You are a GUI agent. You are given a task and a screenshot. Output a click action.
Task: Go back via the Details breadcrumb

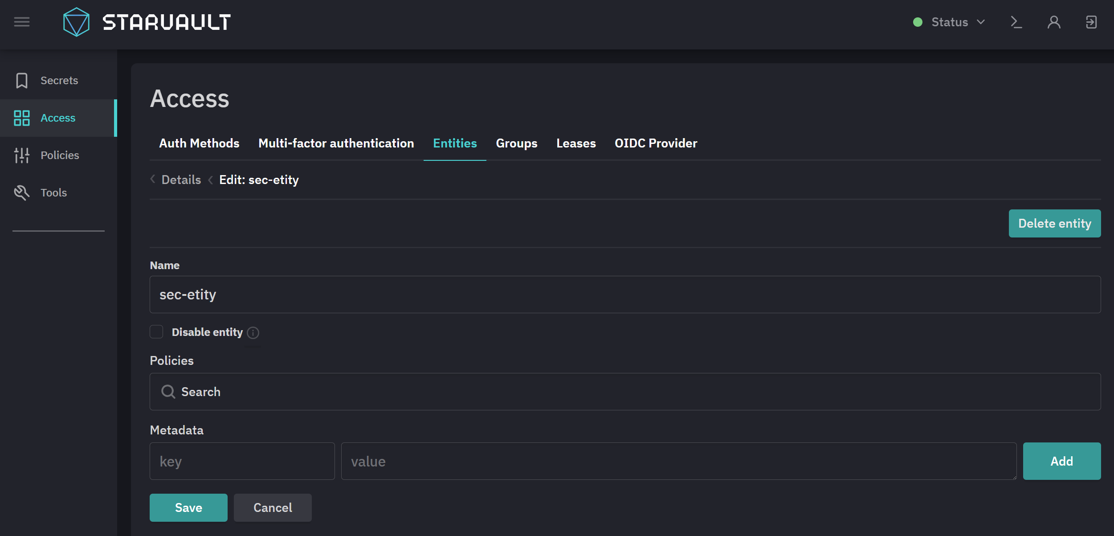click(x=181, y=180)
